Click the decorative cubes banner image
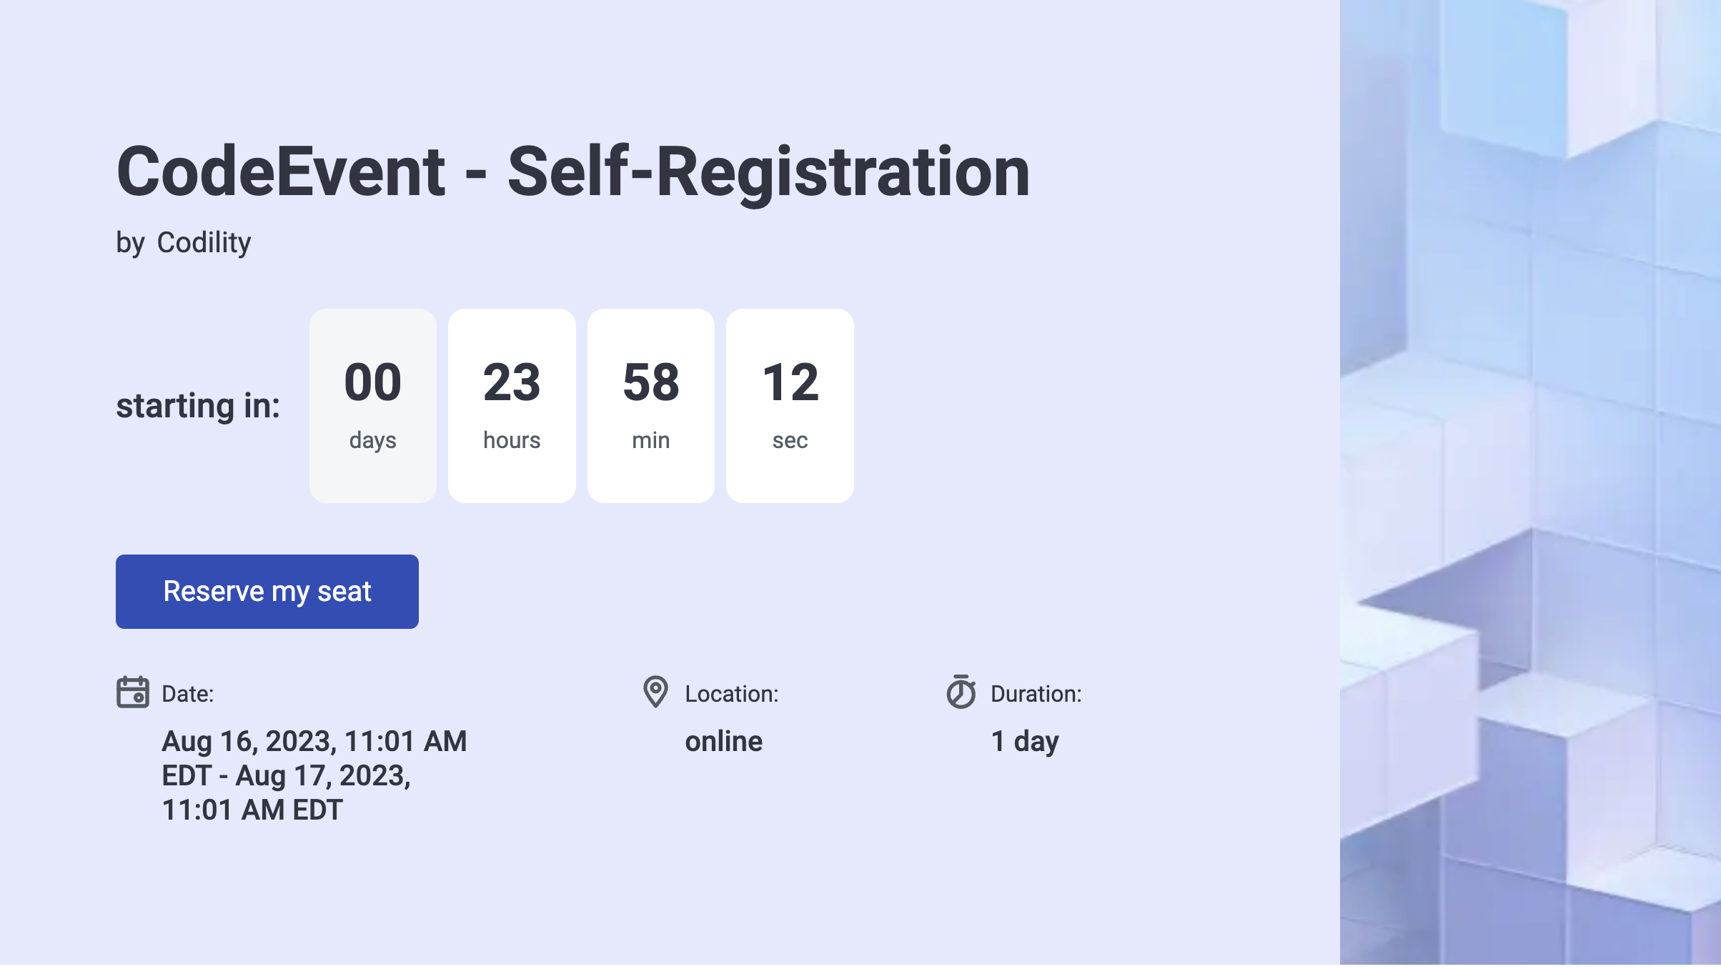Image resolution: width=1721 pixels, height=969 pixels. point(1530,484)
